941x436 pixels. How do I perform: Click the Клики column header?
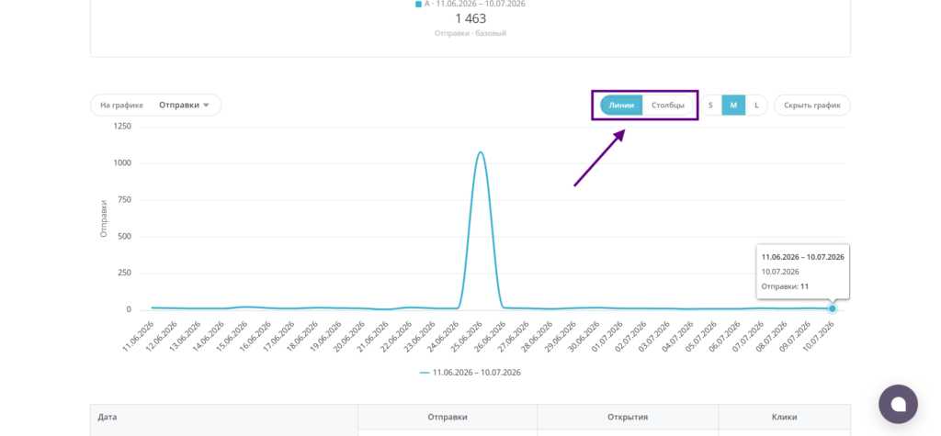click(785, 417)
